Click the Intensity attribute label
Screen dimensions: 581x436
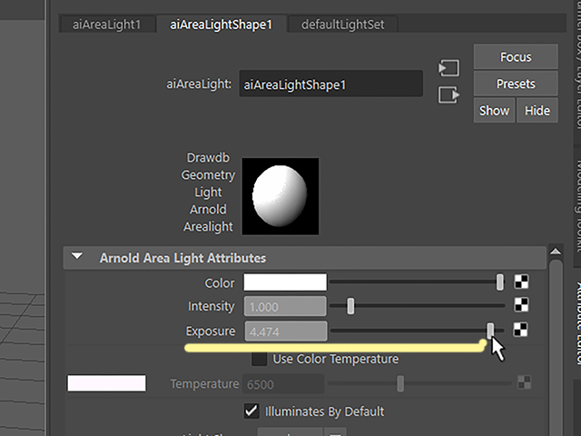click(x=212, y=306)
